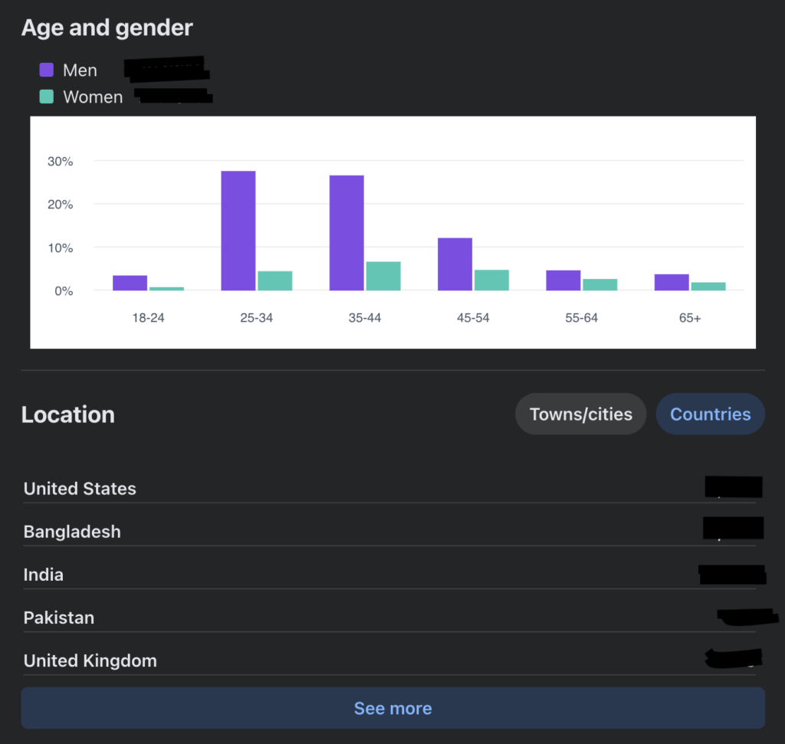Click the tallest purple bar for 25-34

(237, 230)
